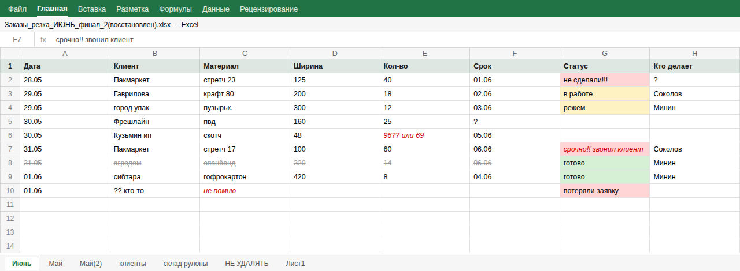
Task: Click the Клиент header cell
Action: 155,66
